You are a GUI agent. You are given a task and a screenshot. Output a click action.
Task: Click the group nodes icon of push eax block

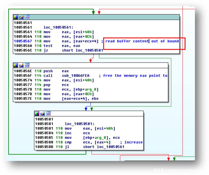pyautogui.click(x=27, y=65)
